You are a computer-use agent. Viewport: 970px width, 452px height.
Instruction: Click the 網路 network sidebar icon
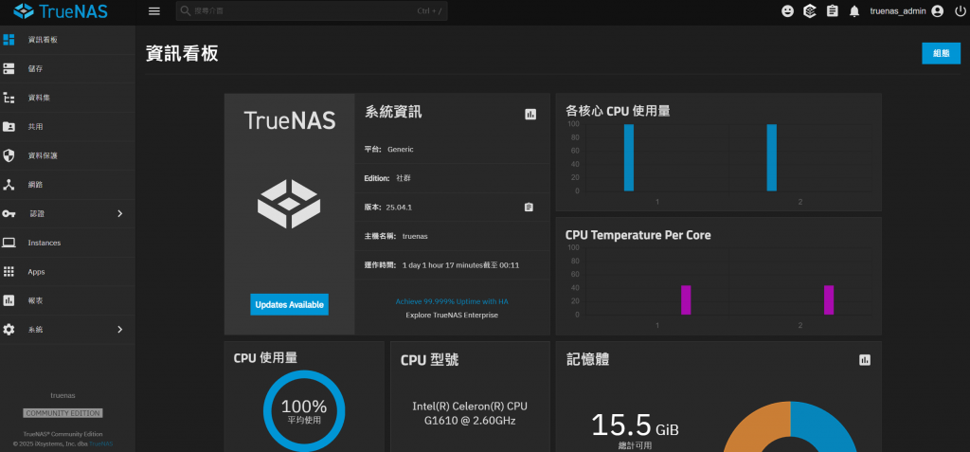pos(9,185)
